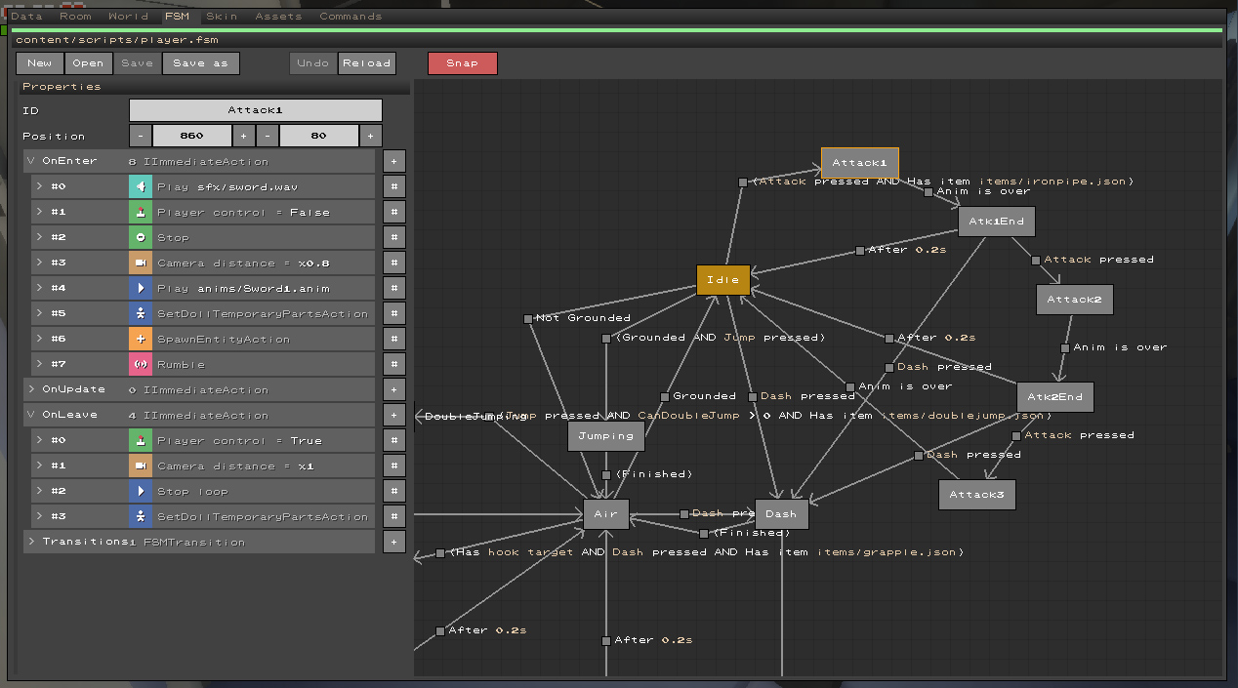Decrease the Y position value of 80
This screenshot has width=1238, height=688.
(268, 136)
